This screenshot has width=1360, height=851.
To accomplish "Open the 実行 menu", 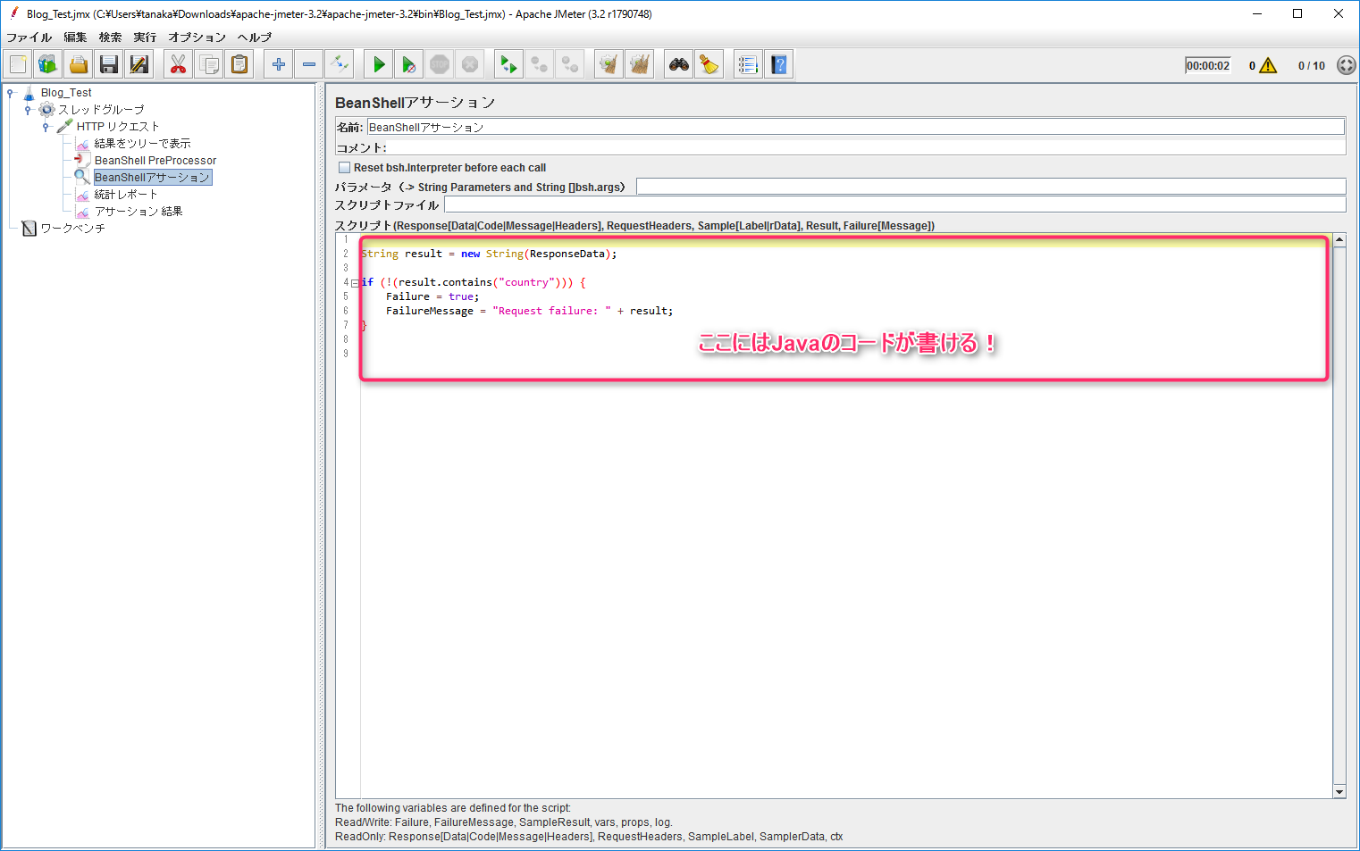I will point(145,38).
